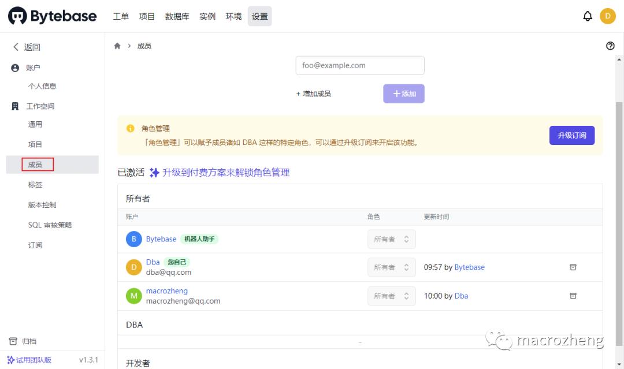Screen dimensions: 624x369
Task: Open the notification bell
Action: tap(588, 16)
